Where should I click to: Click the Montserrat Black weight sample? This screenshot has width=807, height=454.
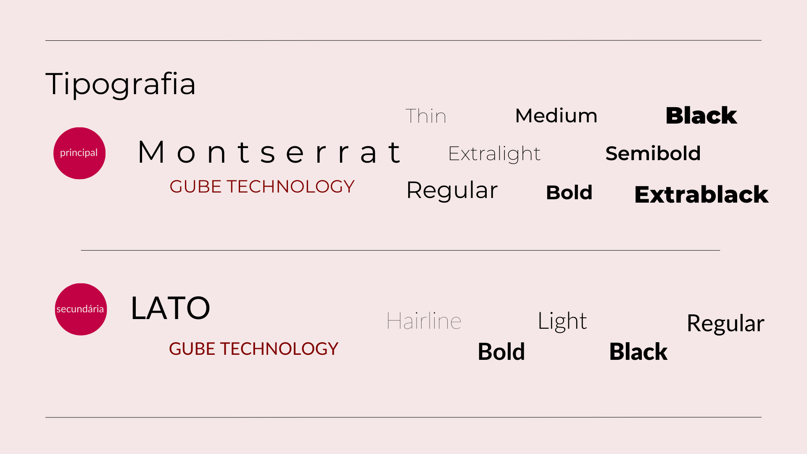coord(701,116)
